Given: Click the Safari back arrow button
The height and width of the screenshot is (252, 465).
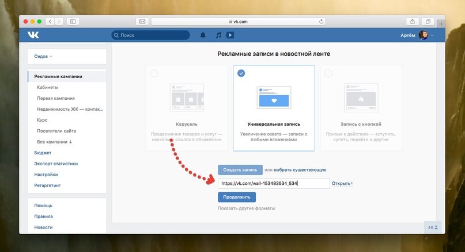Looking at the screenshot, I should click(x=50, y=21).
